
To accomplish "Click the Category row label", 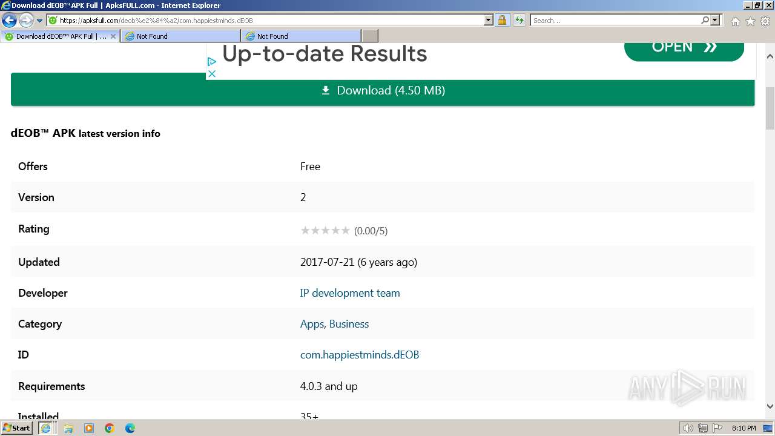I will [x=40, y=324].
